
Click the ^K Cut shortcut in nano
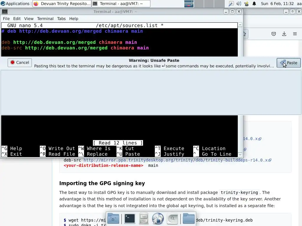point(125,148)
